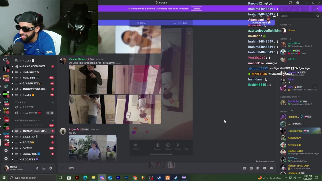The image size is (322, 181).
Task: Toggle headphone deafen in the user panel
Action: pyautogui.click(x=44, y=168)
